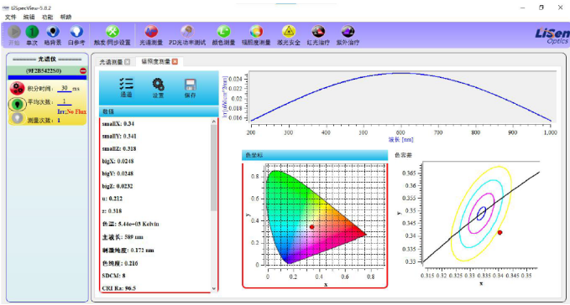This screenshot has width=570, height=305.
Task: Open the 文件 menu
Action: (x=11, y=17)
